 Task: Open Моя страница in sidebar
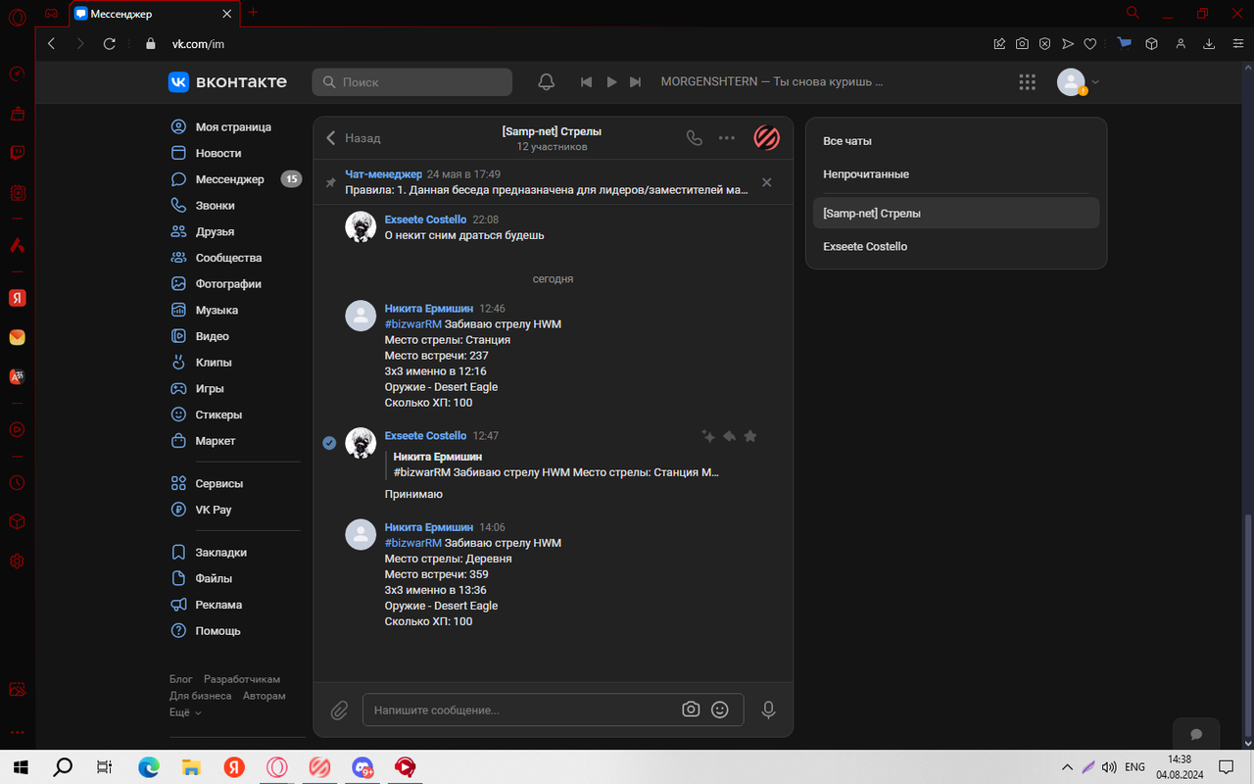pyautogui.click(x=234, y=127)
